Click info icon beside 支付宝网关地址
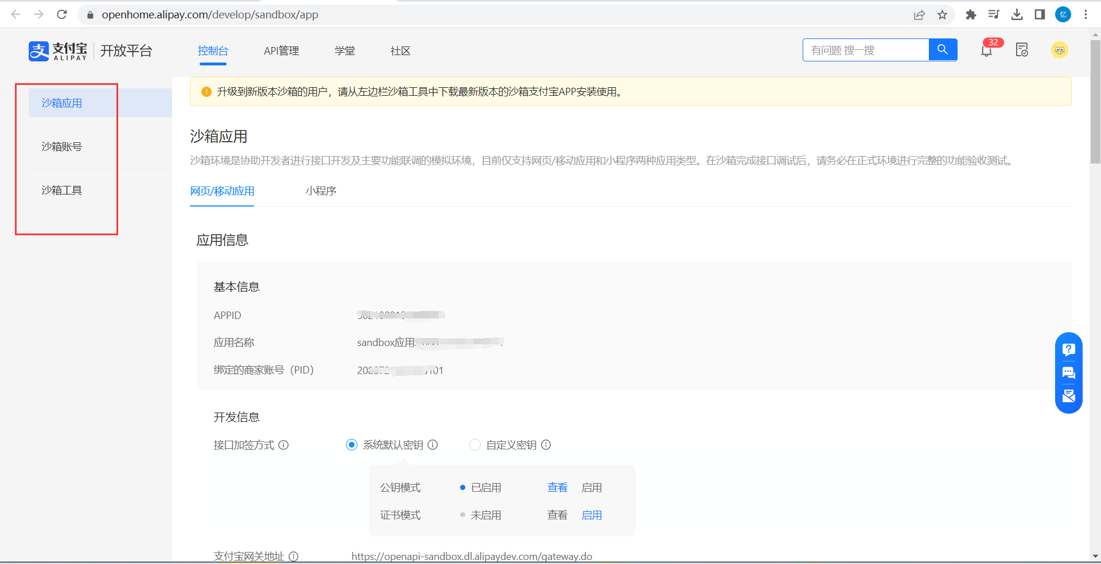The image size is (1101, 564). [x=293, y=556]
